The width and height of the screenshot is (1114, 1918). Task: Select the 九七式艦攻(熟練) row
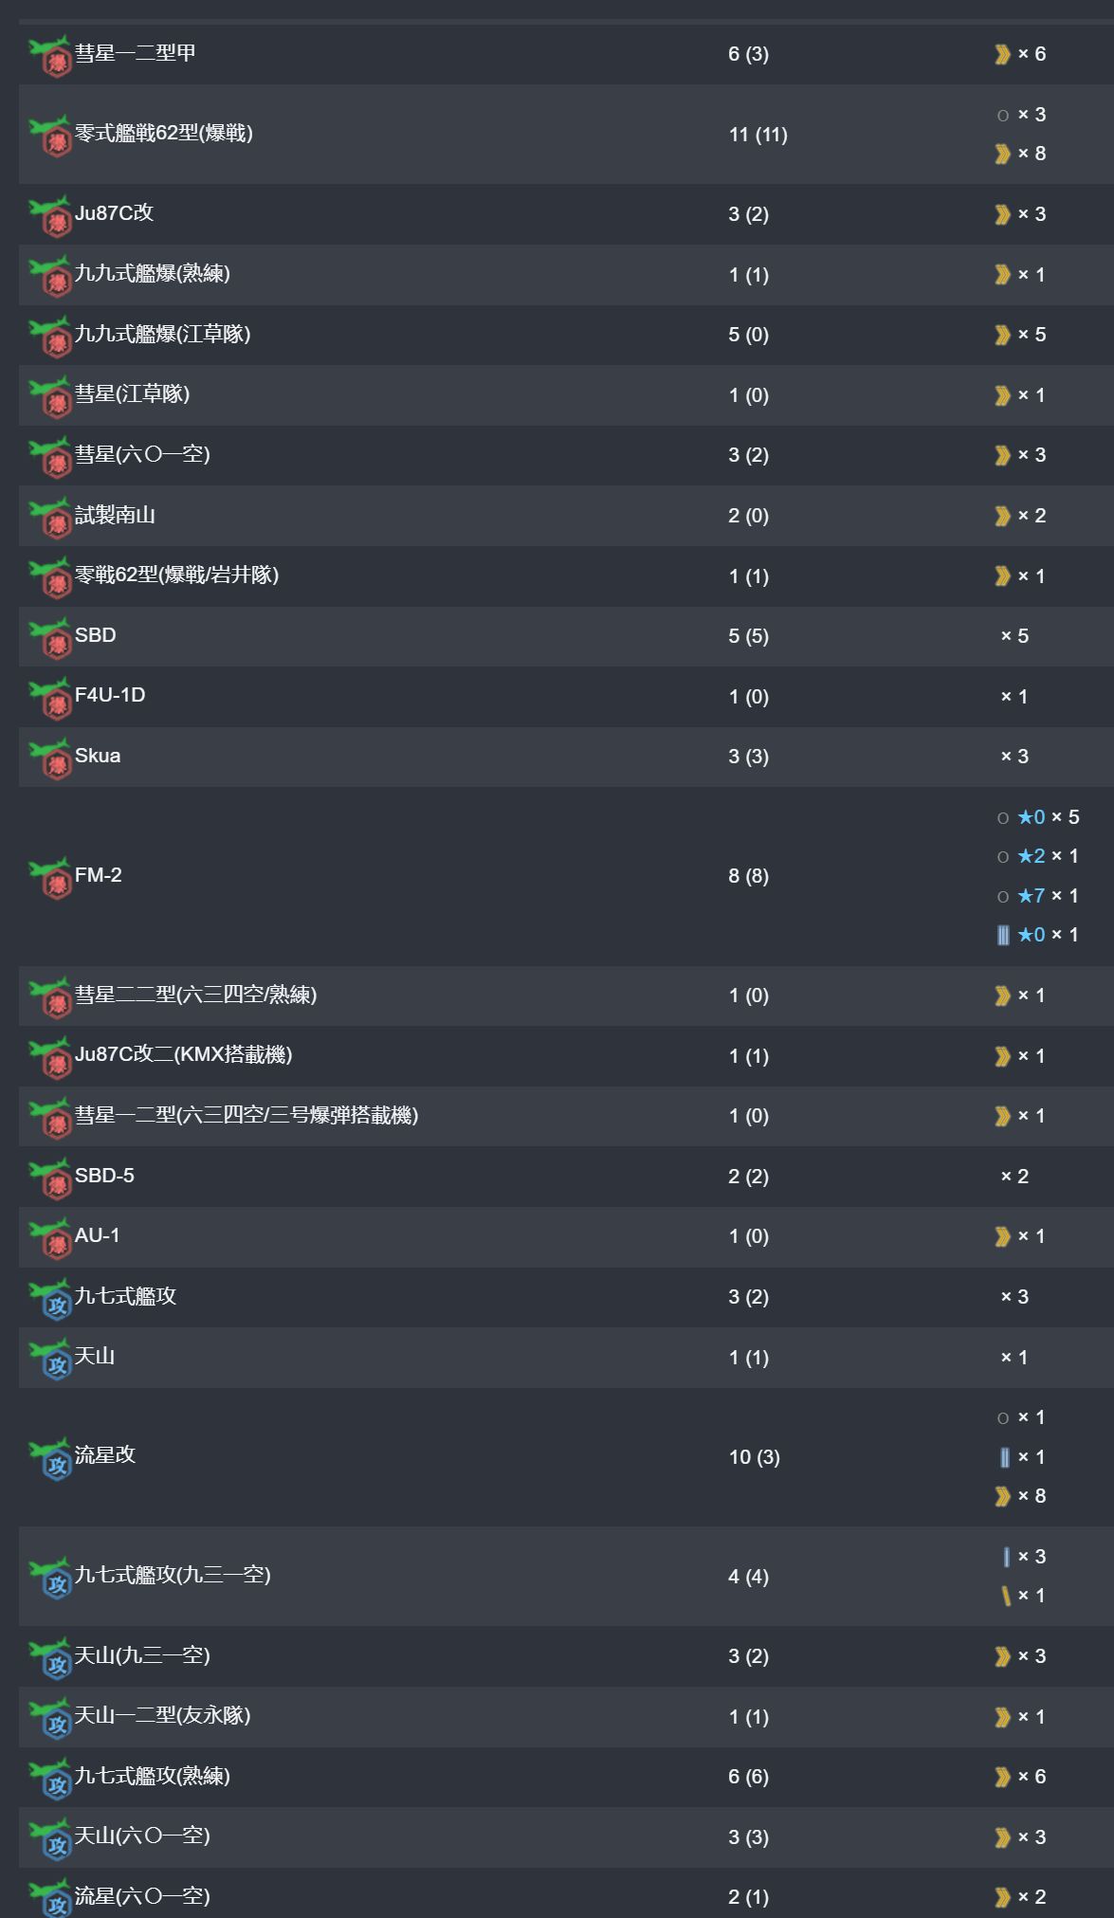coord(566,1777)
